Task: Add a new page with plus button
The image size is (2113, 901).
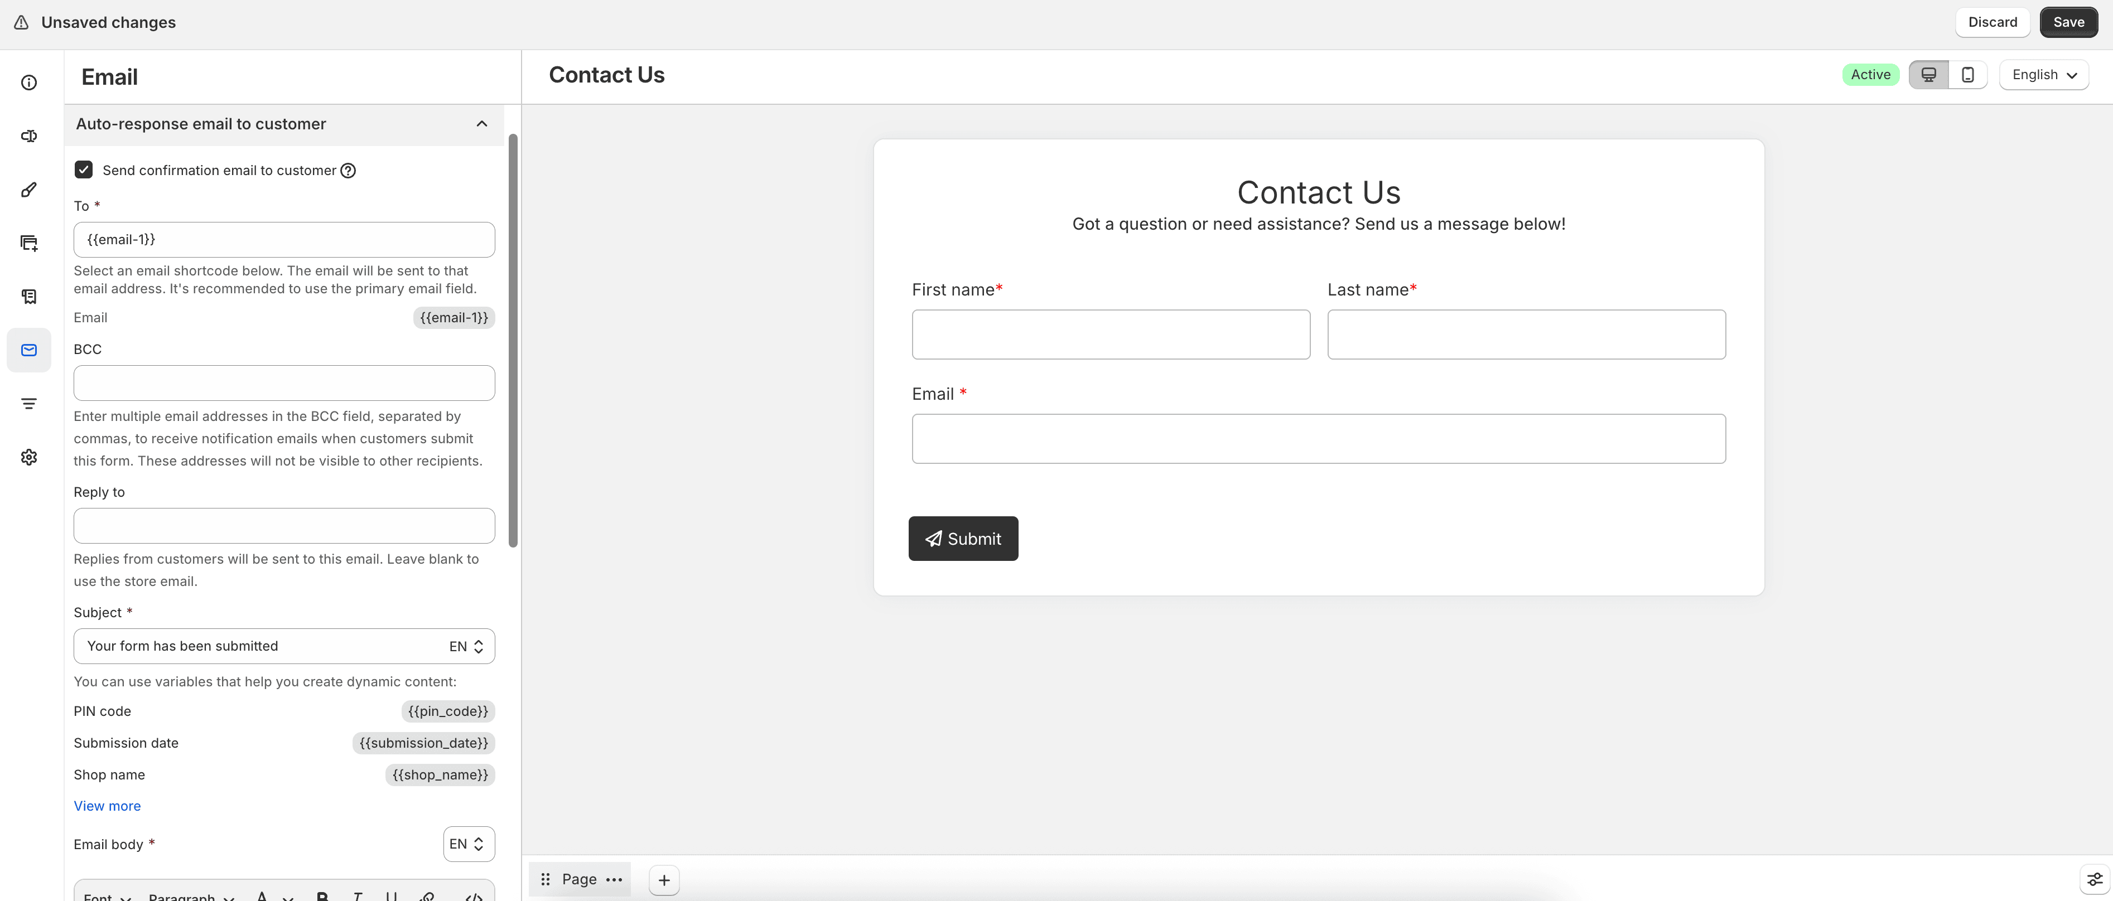Action: point(664,880)
